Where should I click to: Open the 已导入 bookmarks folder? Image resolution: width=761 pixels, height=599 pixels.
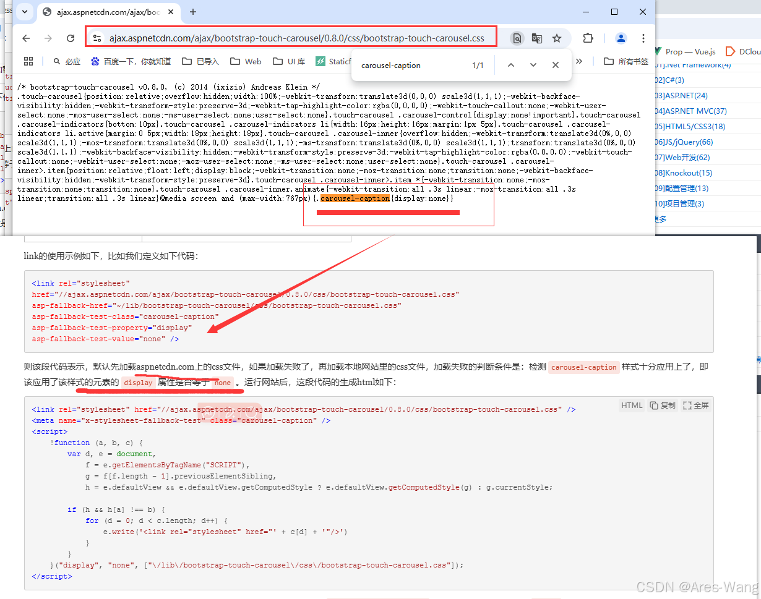coord(200,61)
